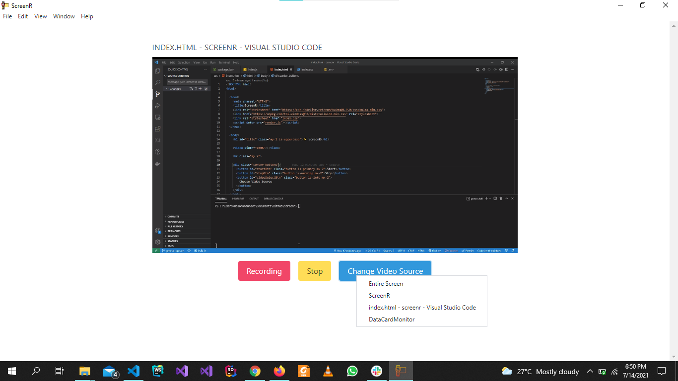Choose the ScreenR entry in the source list
This screenshot has width=678, height=381.
(422, 296)
